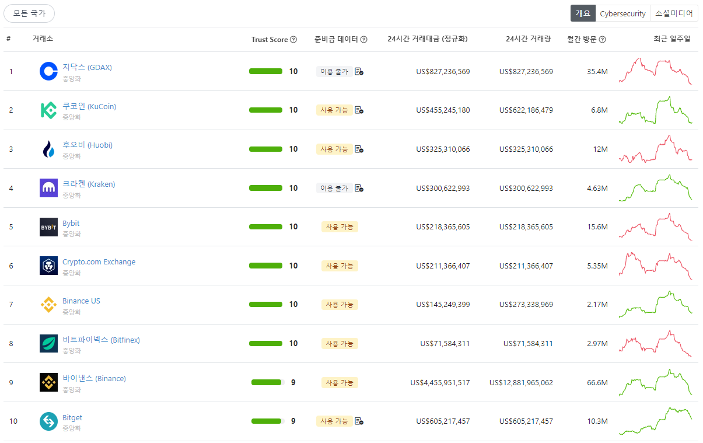
Task: Click the Crypto.com Exchange logo
Action: (x=48, y=266)
